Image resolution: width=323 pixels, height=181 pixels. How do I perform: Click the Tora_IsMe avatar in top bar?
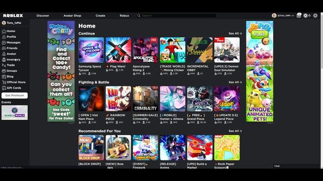(274, 16)
